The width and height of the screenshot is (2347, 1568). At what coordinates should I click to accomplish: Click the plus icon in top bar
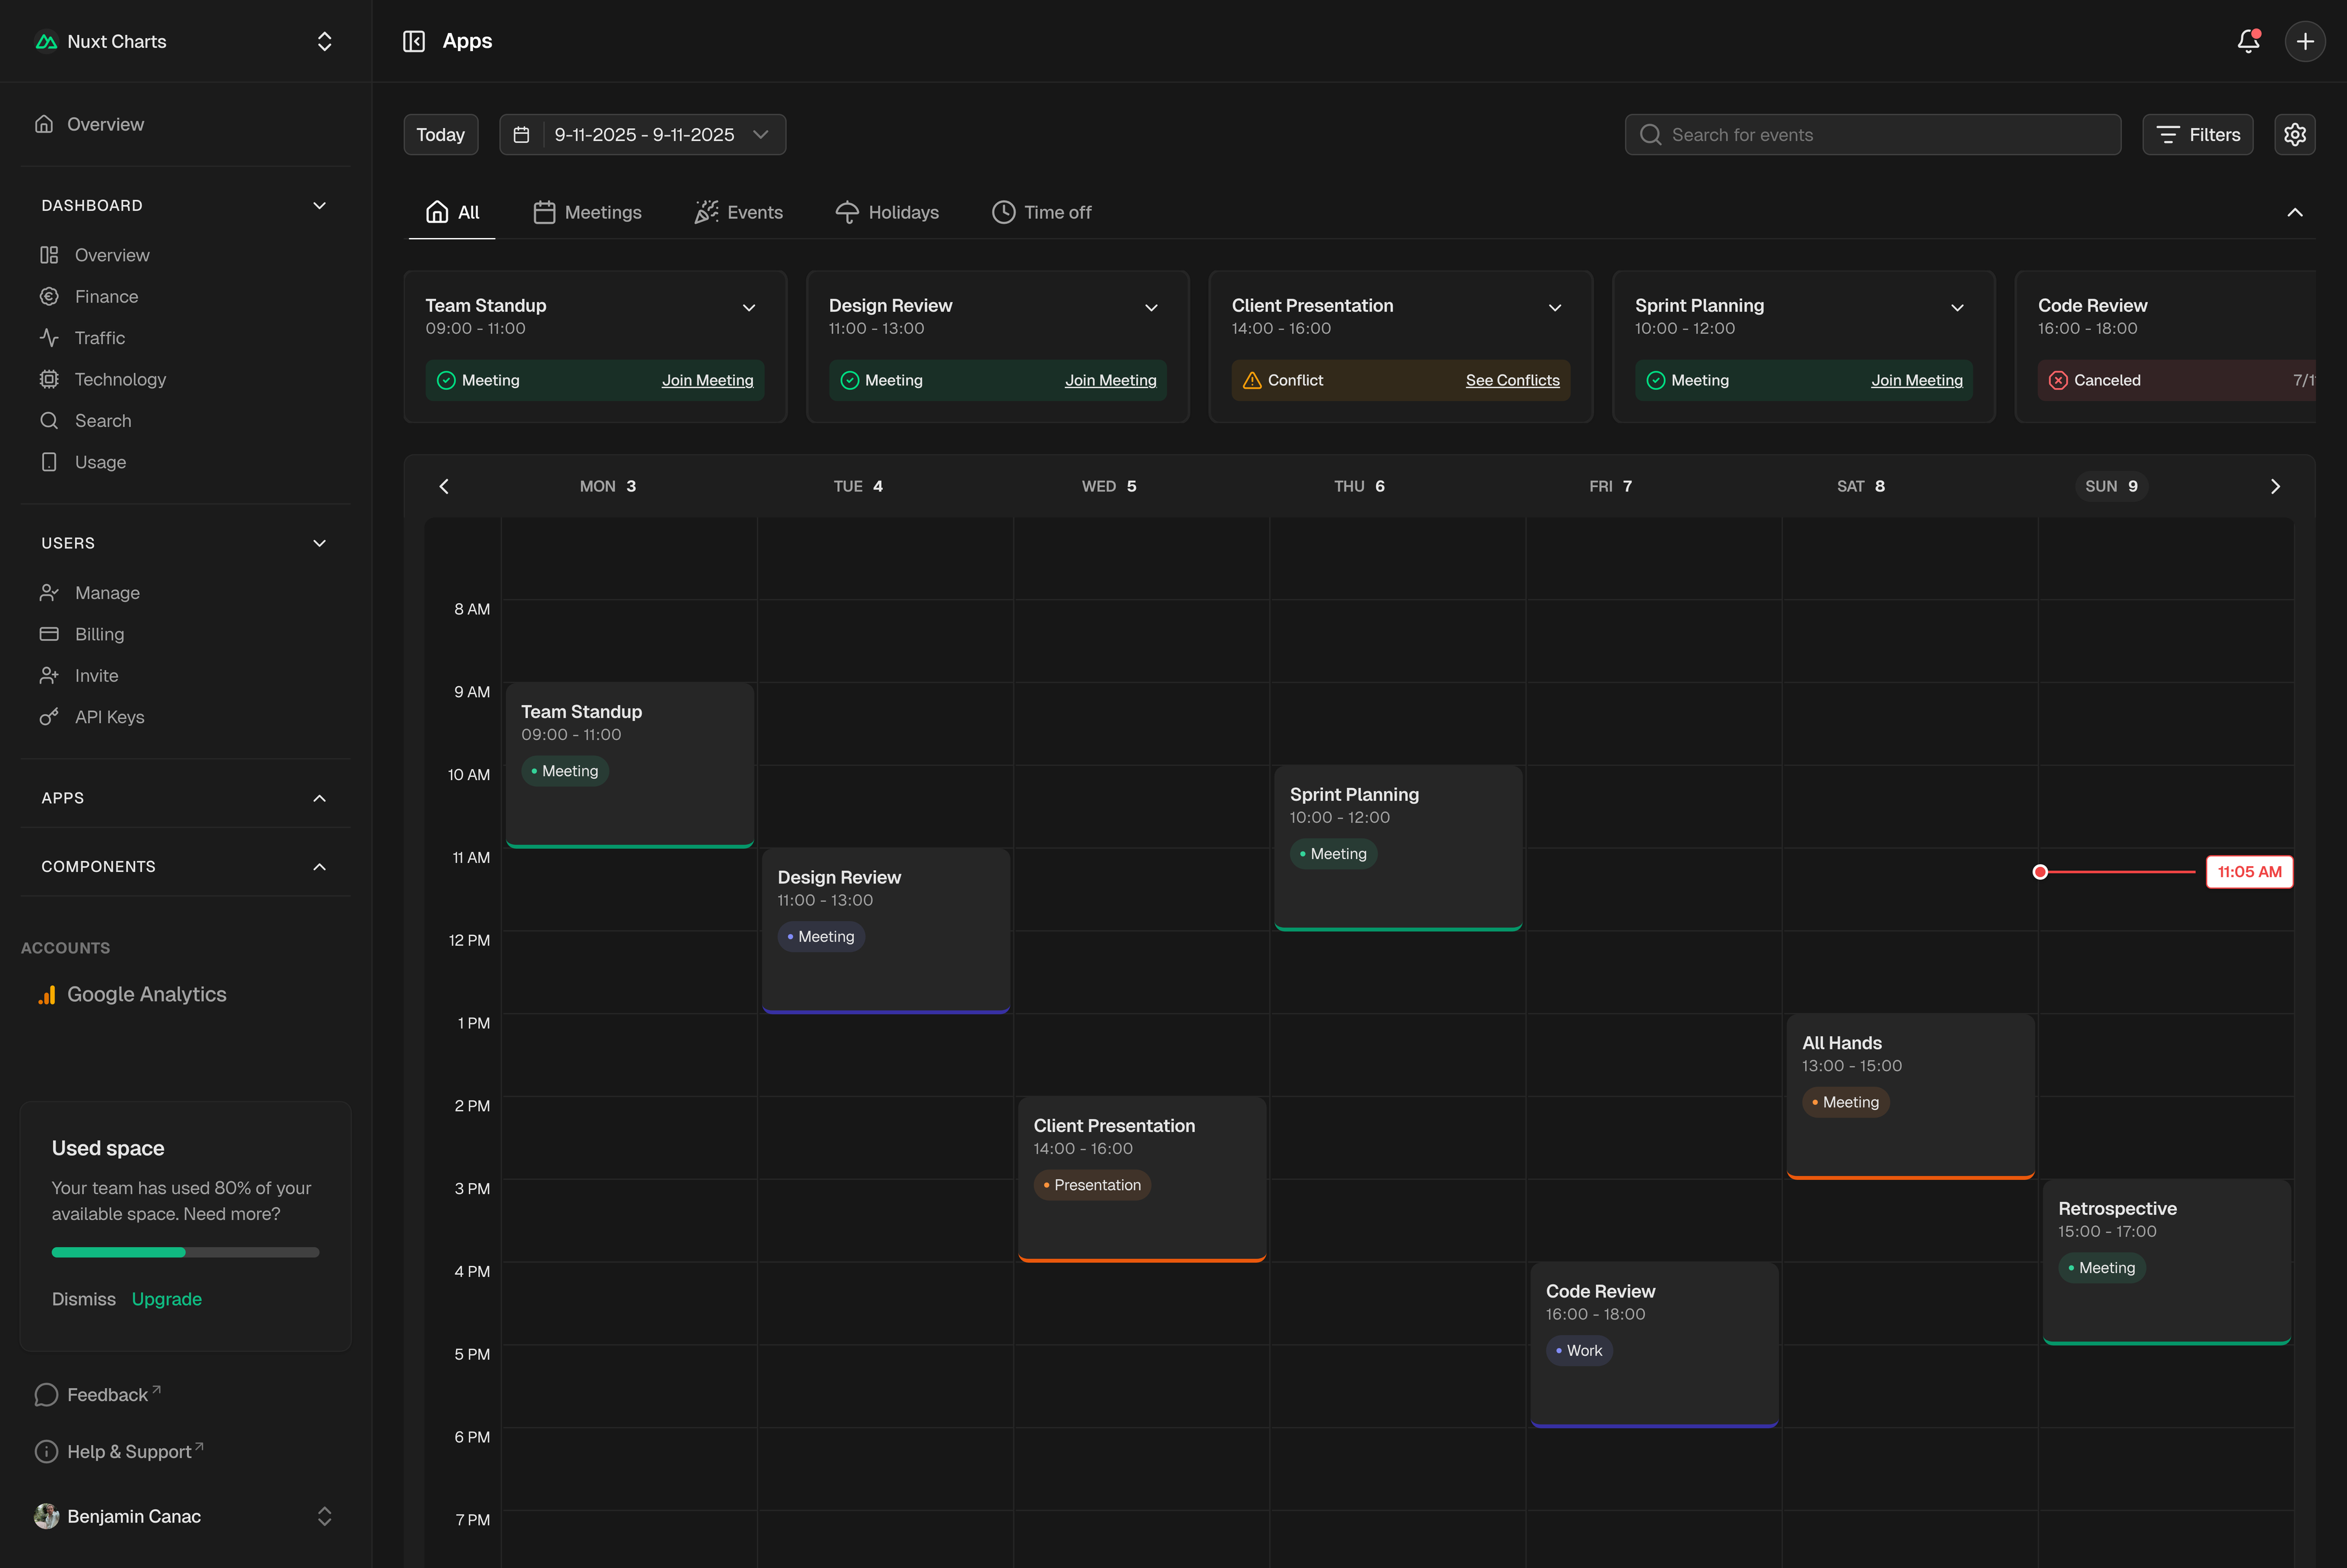tap(2305, 41)
